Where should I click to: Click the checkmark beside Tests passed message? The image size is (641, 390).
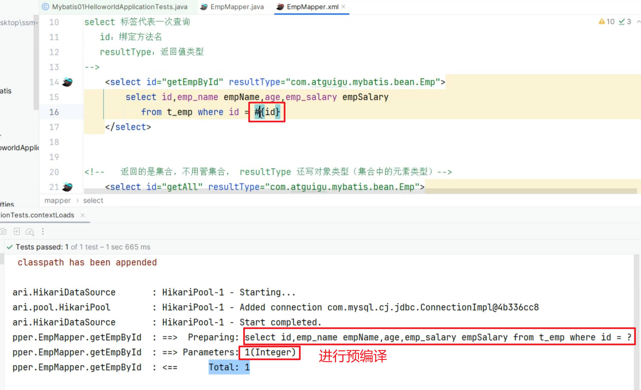coord(9,247)
